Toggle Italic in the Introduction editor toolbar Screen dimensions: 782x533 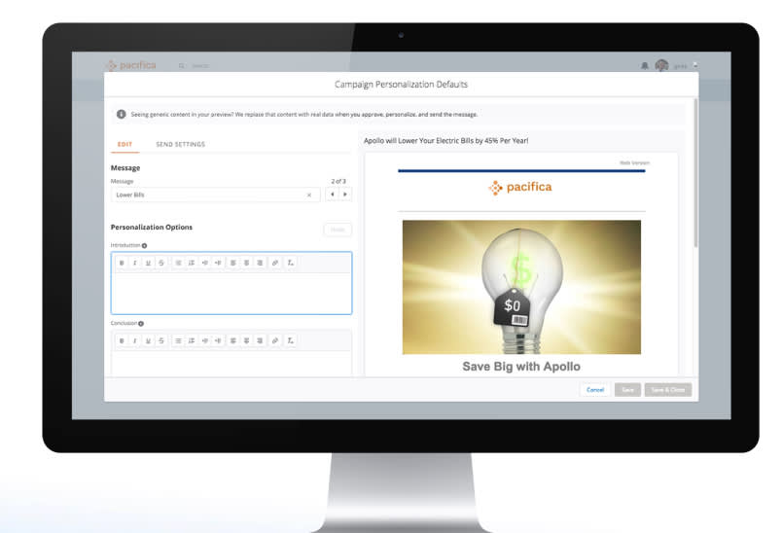[134, 263]
